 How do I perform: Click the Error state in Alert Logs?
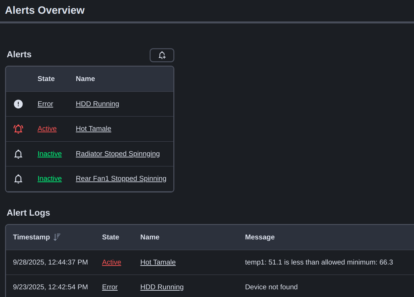point(110,287)
